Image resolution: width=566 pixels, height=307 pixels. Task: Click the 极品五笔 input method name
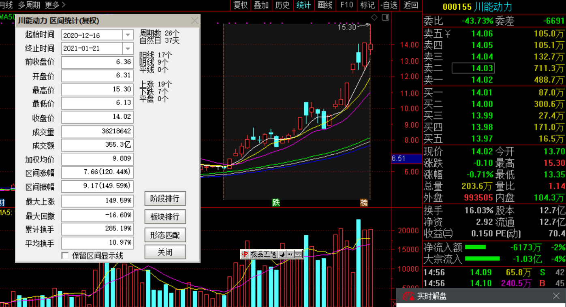(263, 254)
